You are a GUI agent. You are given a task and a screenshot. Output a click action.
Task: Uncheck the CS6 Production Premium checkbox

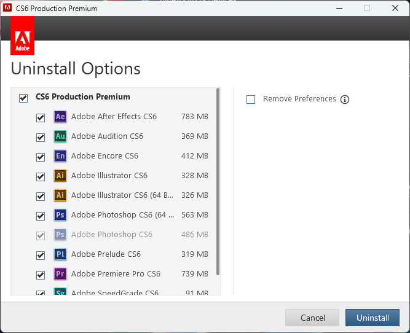tap(23, 98)
